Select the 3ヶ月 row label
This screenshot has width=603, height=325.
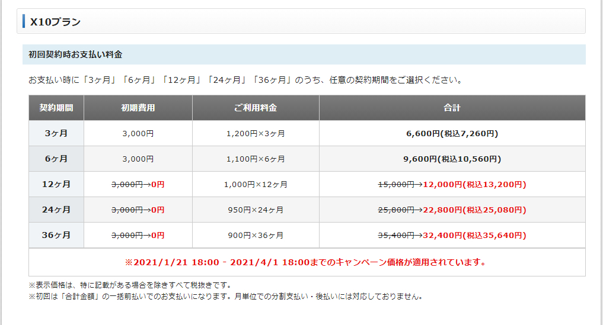click(56, 133)
